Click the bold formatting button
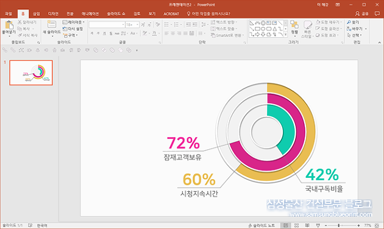This screenshot has height=229, width=384. click(92, 33)
